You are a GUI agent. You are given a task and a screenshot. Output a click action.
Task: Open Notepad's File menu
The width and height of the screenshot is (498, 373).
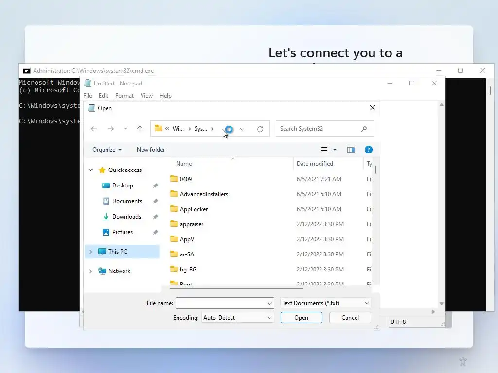88,96
